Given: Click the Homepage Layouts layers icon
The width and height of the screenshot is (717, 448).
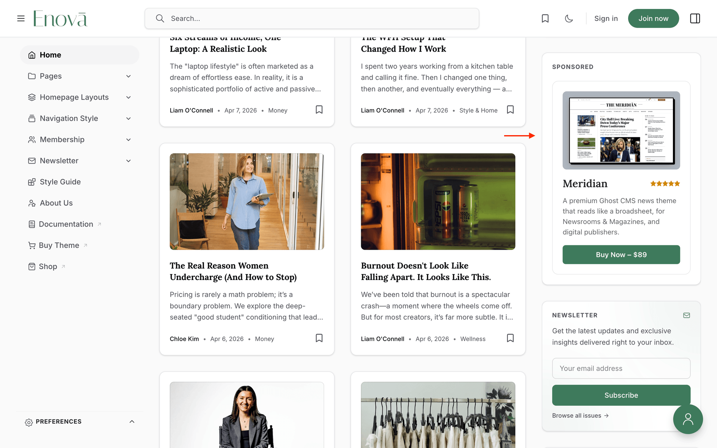Looking at the screenshot, I should [32, 97].
